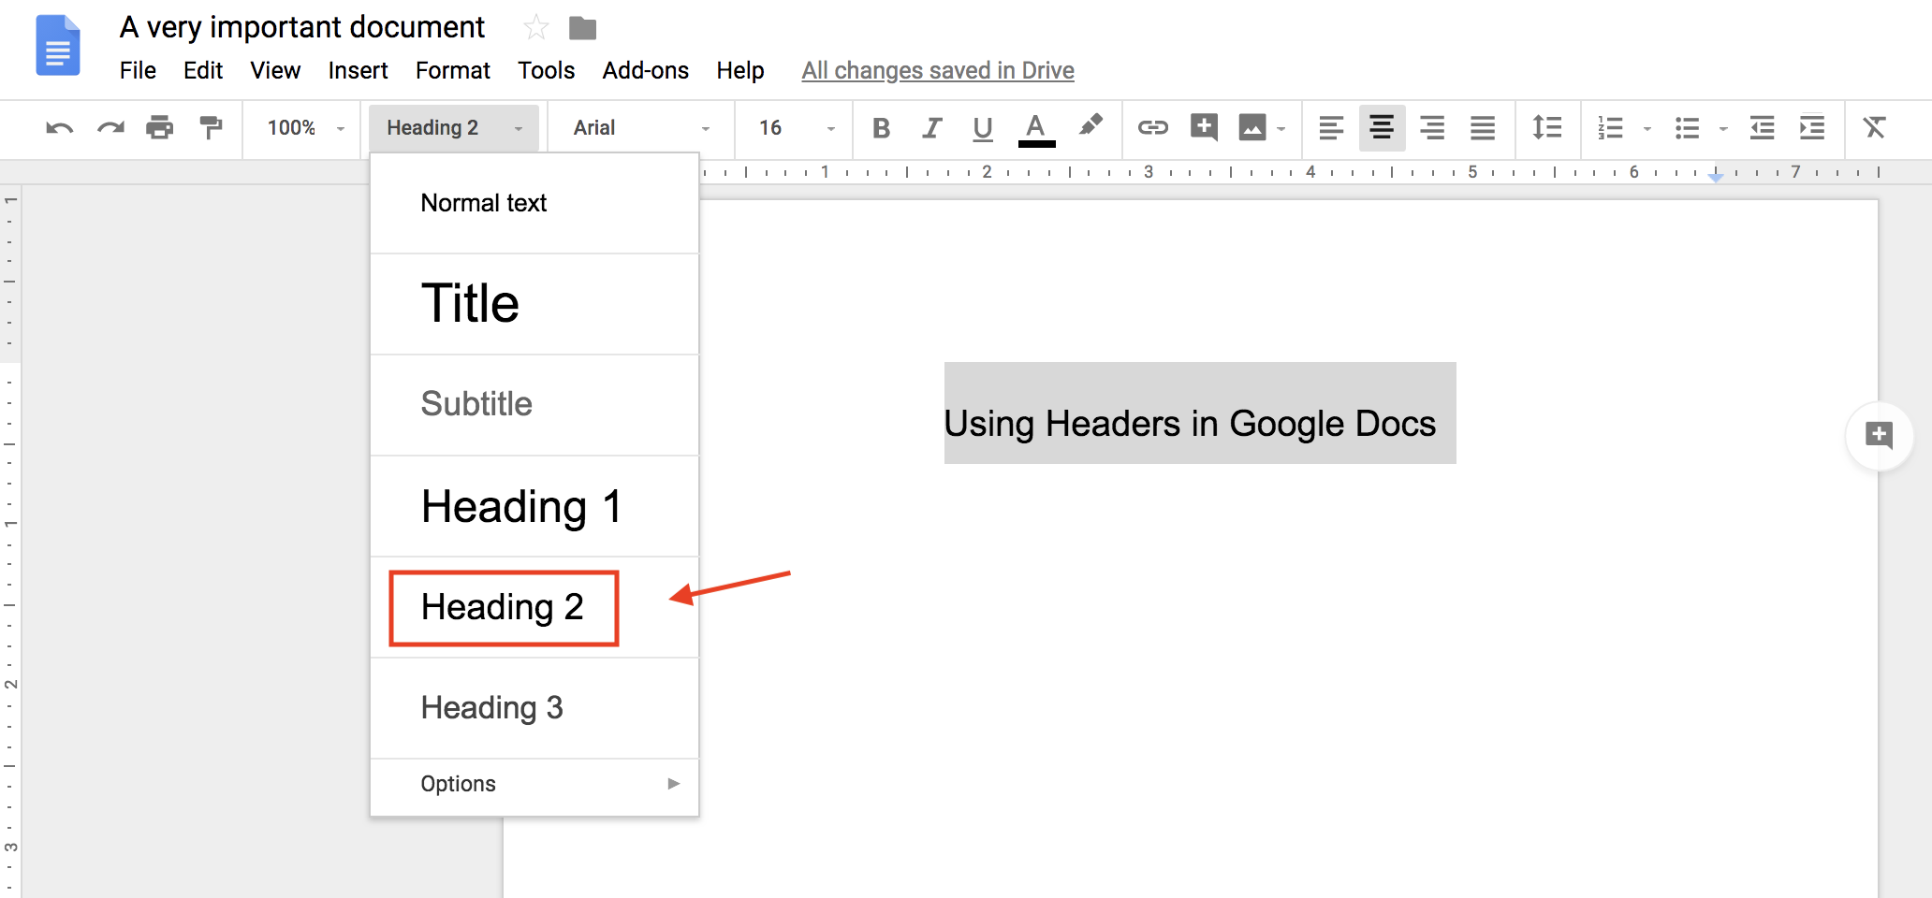Click All changes saved in Drive link
This screenshot has height=898, width=1932.
(938, 70)
